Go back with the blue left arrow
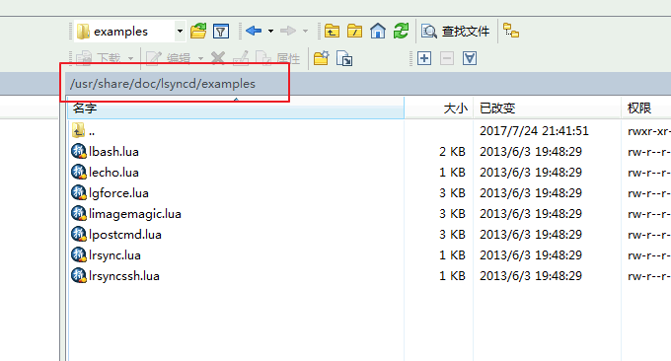 pos(254,31)
